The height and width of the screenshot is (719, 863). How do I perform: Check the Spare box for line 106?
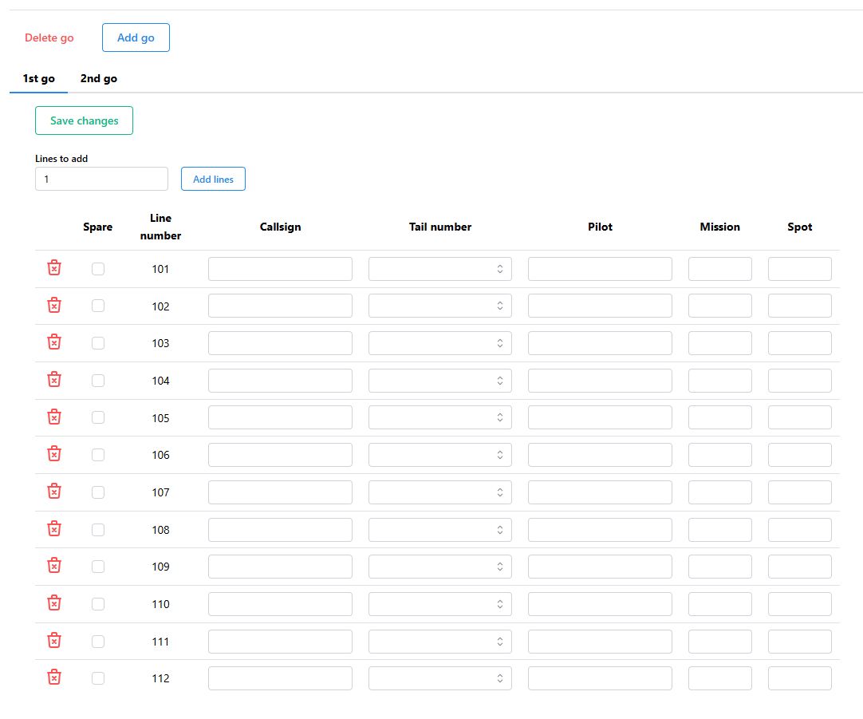point(98,455)
